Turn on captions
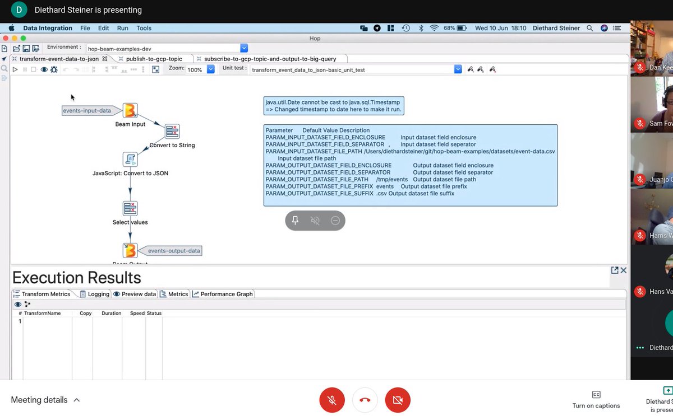The width and height of the screenshot is (673, 416). [x=596, y=400]
